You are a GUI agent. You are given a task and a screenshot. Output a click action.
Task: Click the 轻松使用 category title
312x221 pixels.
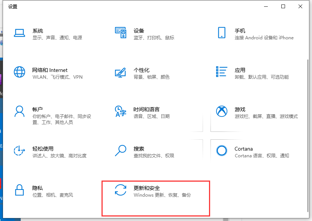[x=43, y=149]
